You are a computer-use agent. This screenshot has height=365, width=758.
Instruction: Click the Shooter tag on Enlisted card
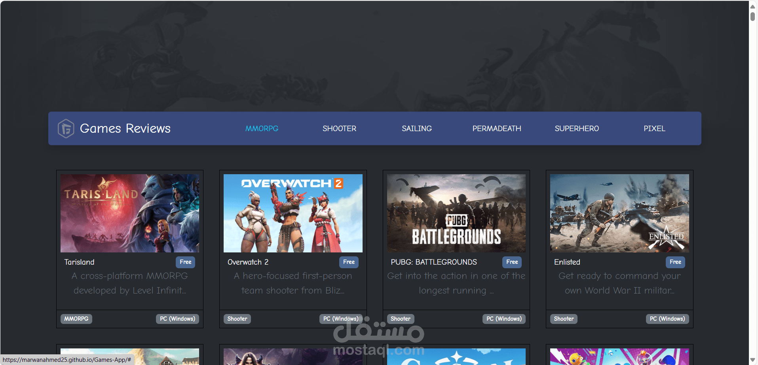click(x=564, y=319)
